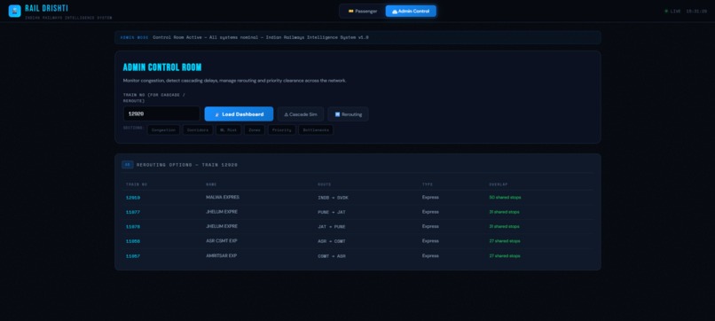
Task: Switch to the Passenger tab
Action: (363, 11)
